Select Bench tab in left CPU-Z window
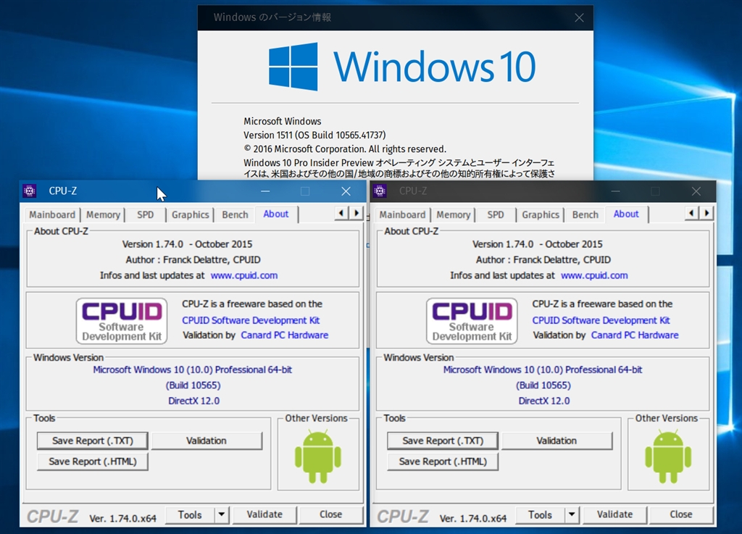Viewport: 742px width, 534px height. [x=235, y=214]
